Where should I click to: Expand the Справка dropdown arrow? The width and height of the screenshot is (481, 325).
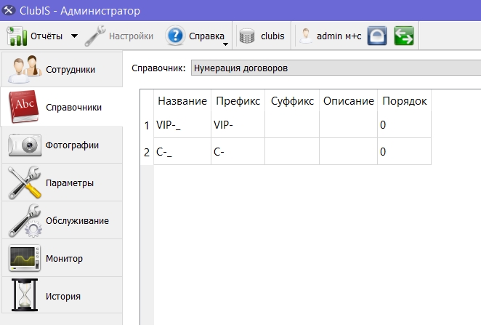(x=225, y=44)
